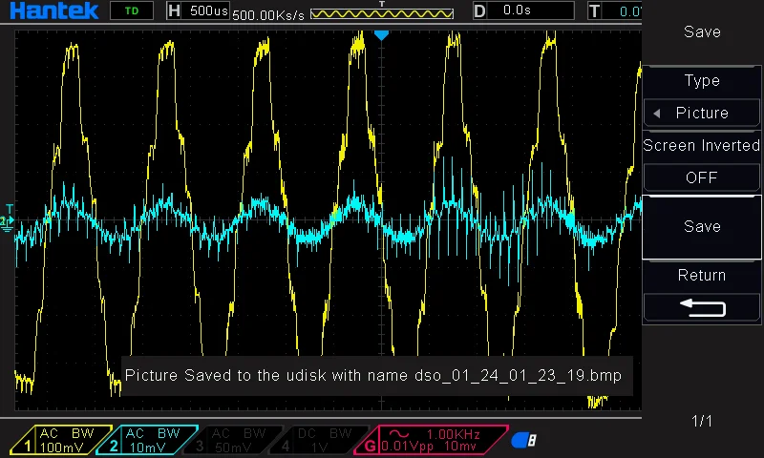The image size is (764, 458).
Task: Click the return arrow icon
Action: click(702, 307)
